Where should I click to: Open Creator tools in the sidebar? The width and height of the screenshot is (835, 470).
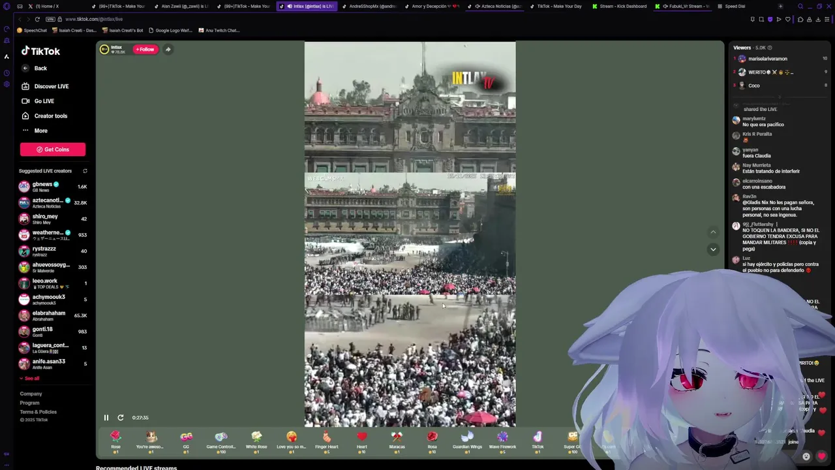pyautogui.click(x=51, y=116)
